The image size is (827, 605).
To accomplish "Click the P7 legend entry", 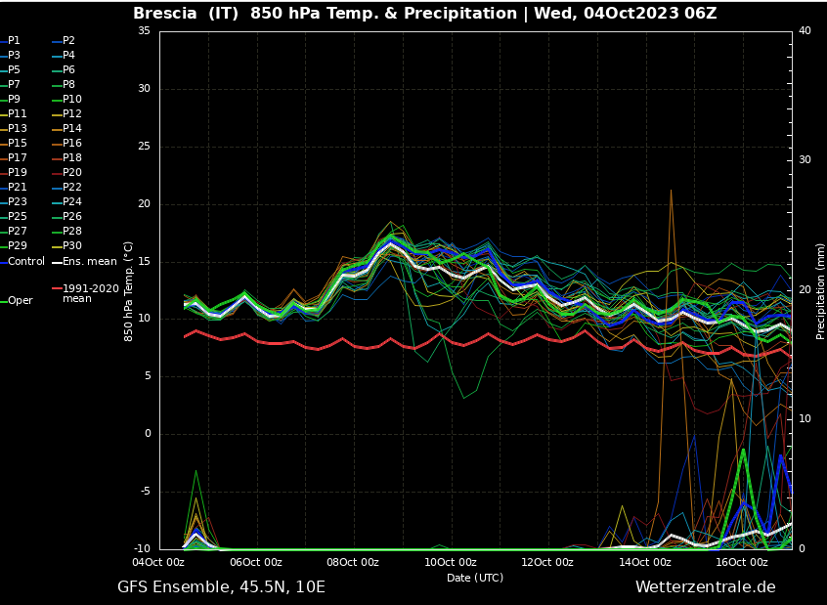I will pos(10,84).
